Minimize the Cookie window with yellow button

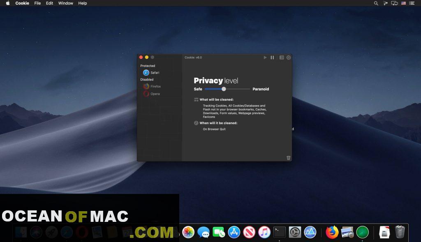(x=147, y=57)
